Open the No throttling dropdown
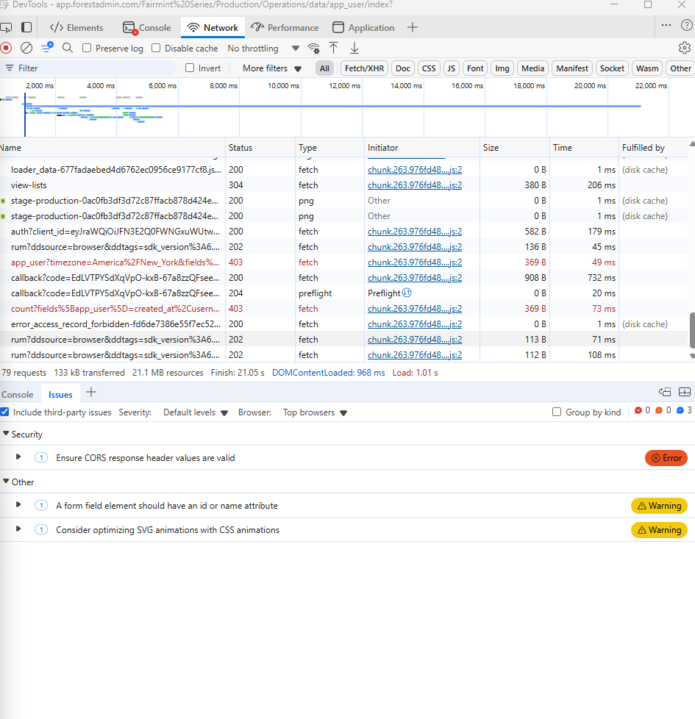 (x=263, y=48)
